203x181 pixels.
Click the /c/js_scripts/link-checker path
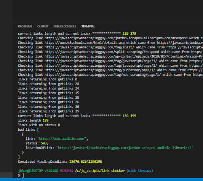pyautogui.click(x=100, y=171)
